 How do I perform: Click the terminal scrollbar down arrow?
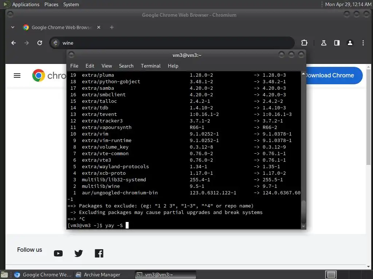(303, 226)
